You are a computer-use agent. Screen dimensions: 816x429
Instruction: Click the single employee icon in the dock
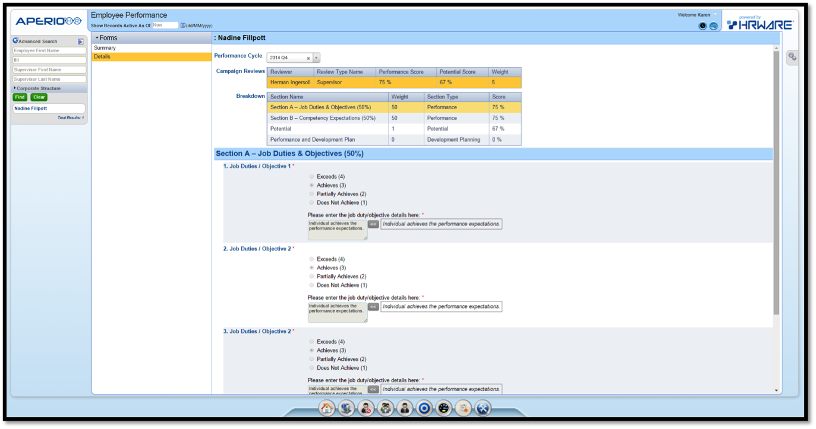405,408
